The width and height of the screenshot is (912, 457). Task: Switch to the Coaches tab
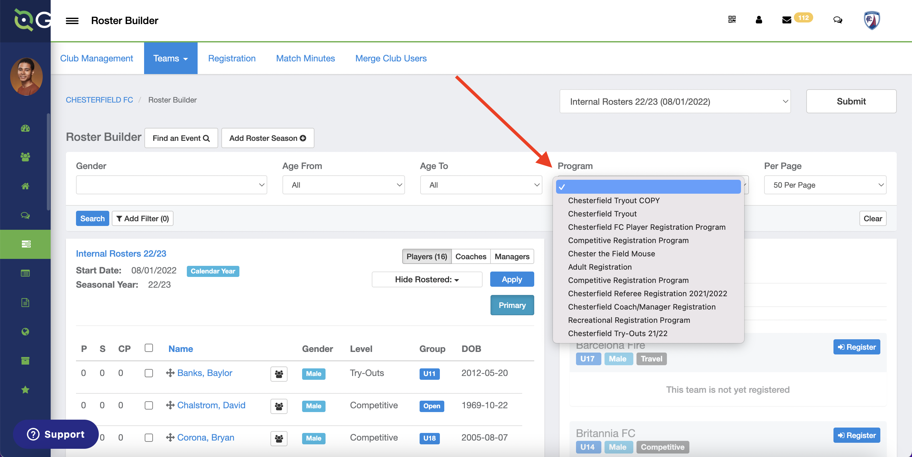pyautogui.click(x=471, y=256)
